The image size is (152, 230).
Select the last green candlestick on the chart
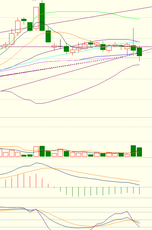139,52
